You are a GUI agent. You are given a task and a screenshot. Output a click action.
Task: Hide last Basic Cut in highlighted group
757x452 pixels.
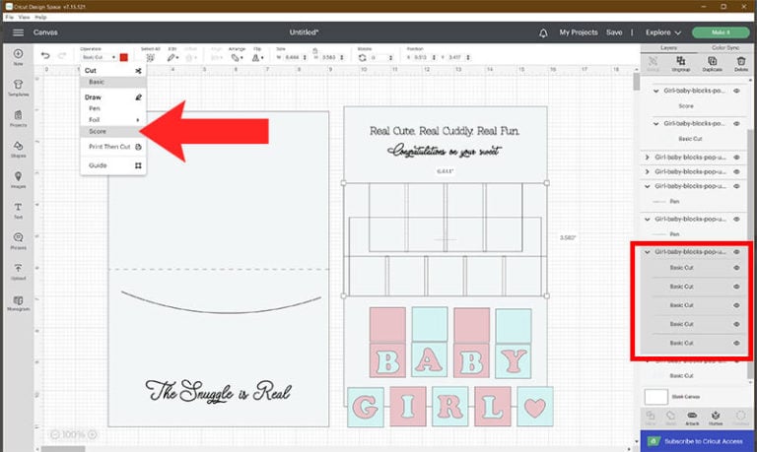pos(736,343)
